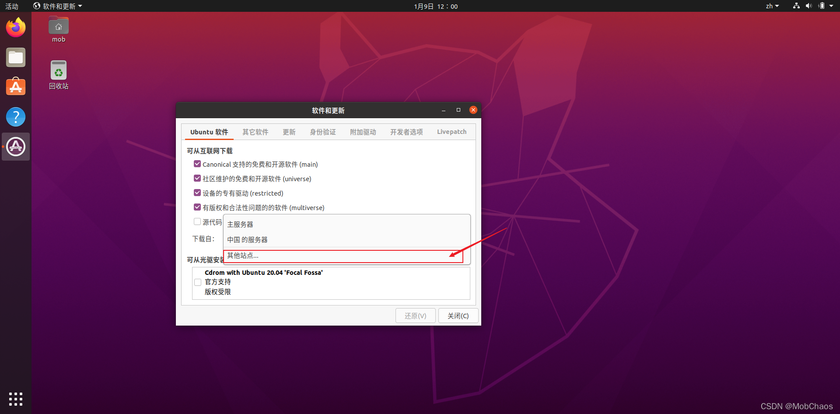
Task: Open the mob home folder icon
Action: [59, 30]
